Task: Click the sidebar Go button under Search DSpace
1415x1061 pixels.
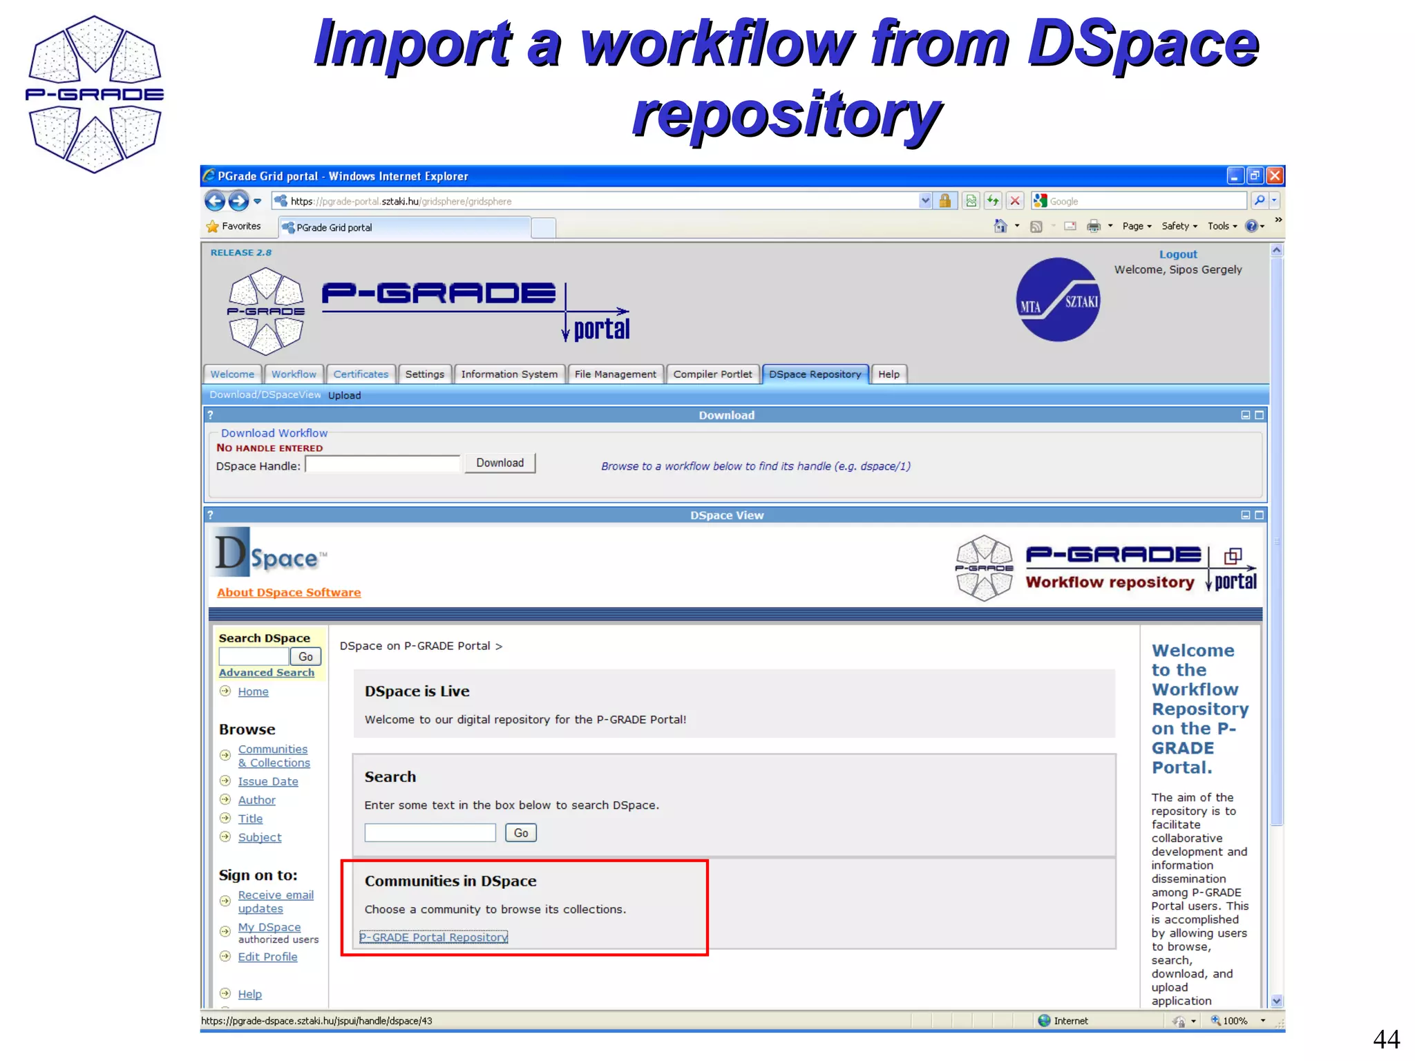Action: (305, 656)
